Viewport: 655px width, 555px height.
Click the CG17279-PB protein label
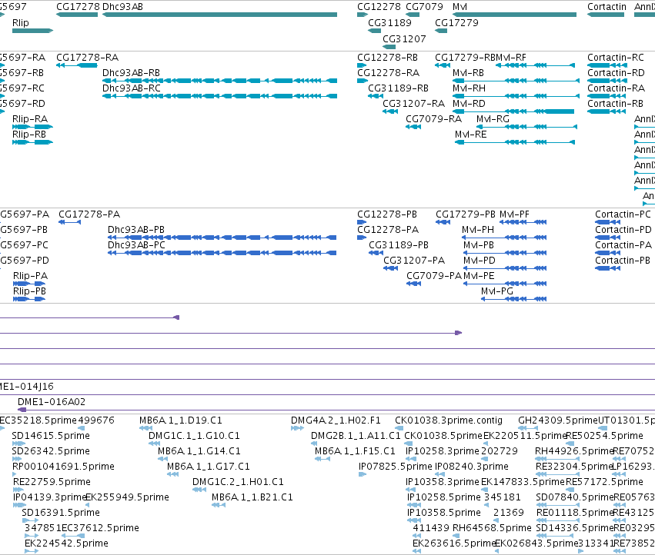[x=466, y=214]
